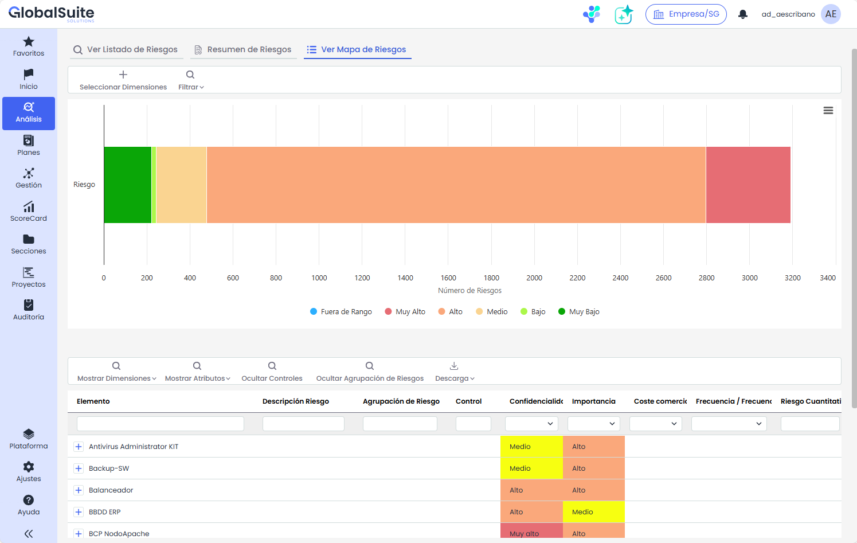Click yellow Medio cell in BBDD ERP row
This screenshot has height=543, width=857.
(594, 512)
